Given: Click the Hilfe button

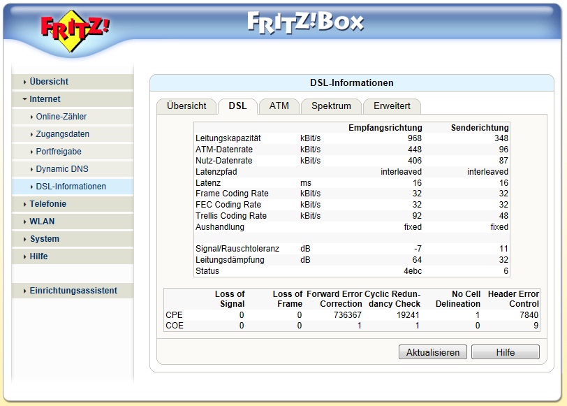Looking at the screenshot, I should tap(506, 352).
